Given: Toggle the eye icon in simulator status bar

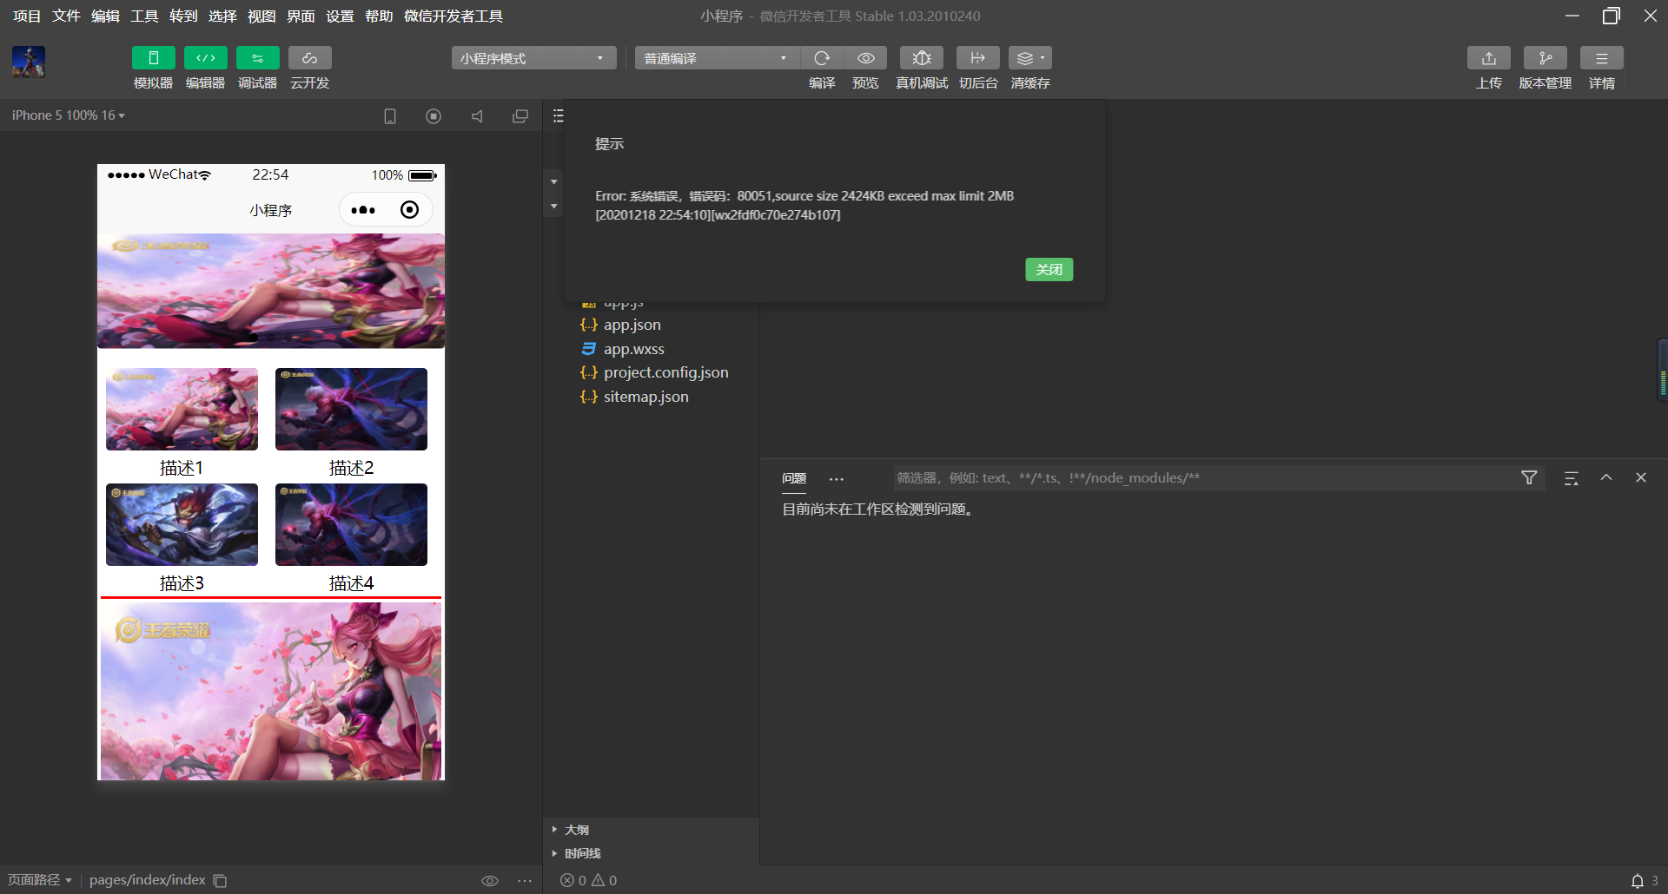Looking at the screenshot, I should click(490, 881).
